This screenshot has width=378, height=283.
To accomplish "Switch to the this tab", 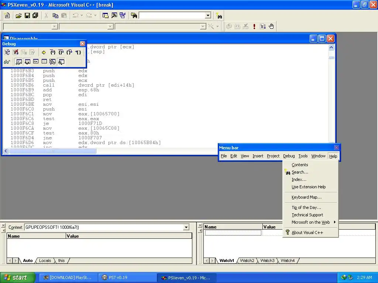I will click(62, 261).
